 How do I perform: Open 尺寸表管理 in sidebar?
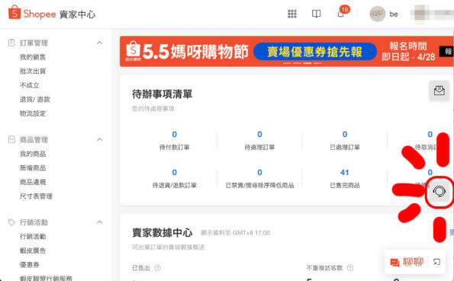(x=36, y=196)
